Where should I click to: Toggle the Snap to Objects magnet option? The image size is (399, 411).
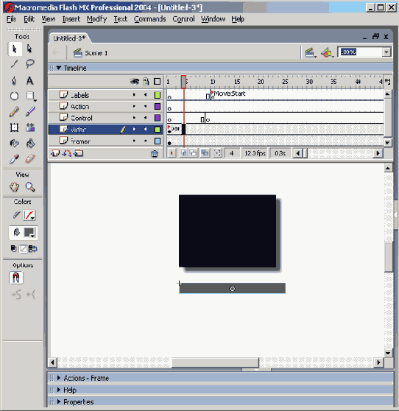click(x=16, y=278)
